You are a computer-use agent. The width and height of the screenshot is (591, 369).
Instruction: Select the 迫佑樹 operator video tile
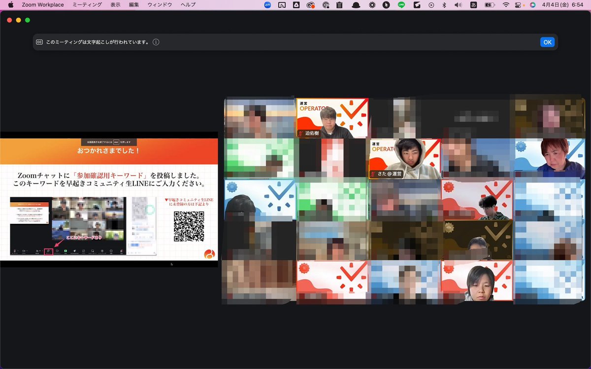pos(332,118)
